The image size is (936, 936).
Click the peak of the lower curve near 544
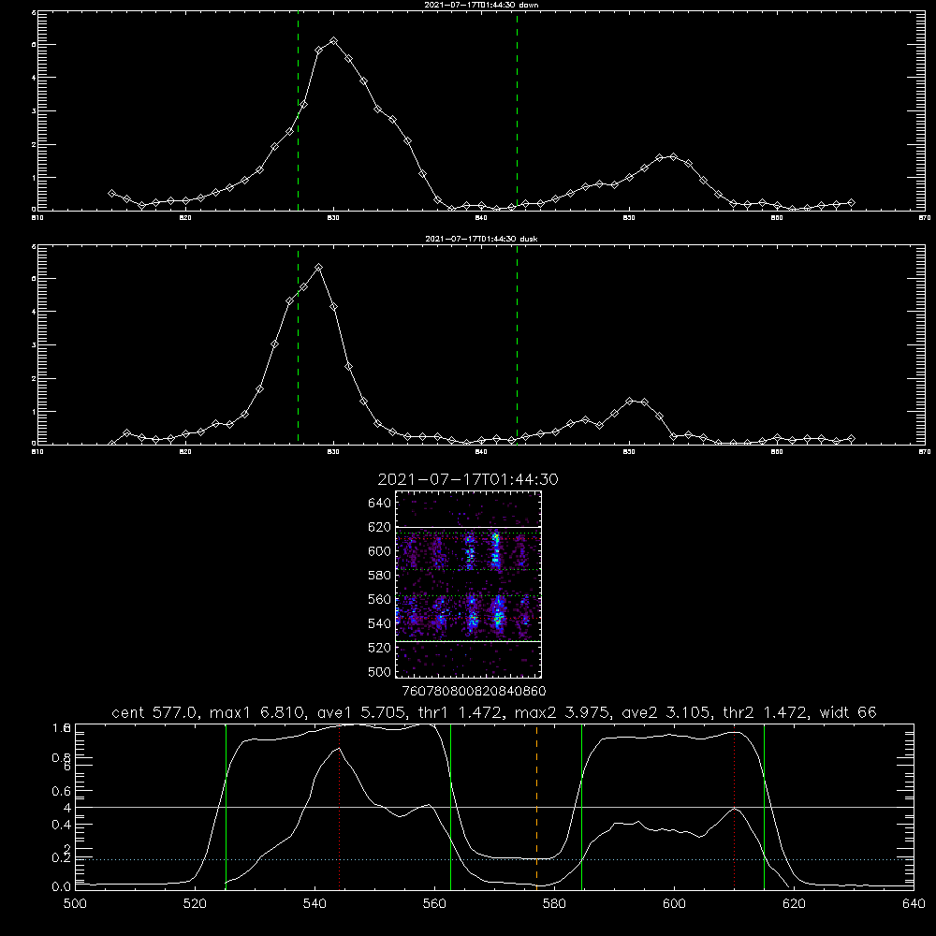pyautogui.click(x=339, y=747)
